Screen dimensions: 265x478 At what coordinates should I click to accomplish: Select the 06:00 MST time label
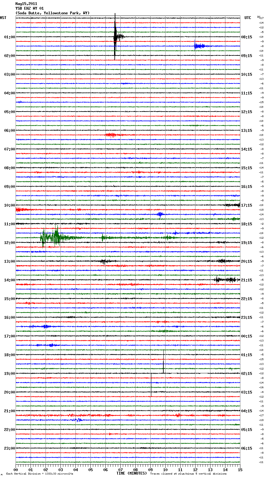pos(10,131)
